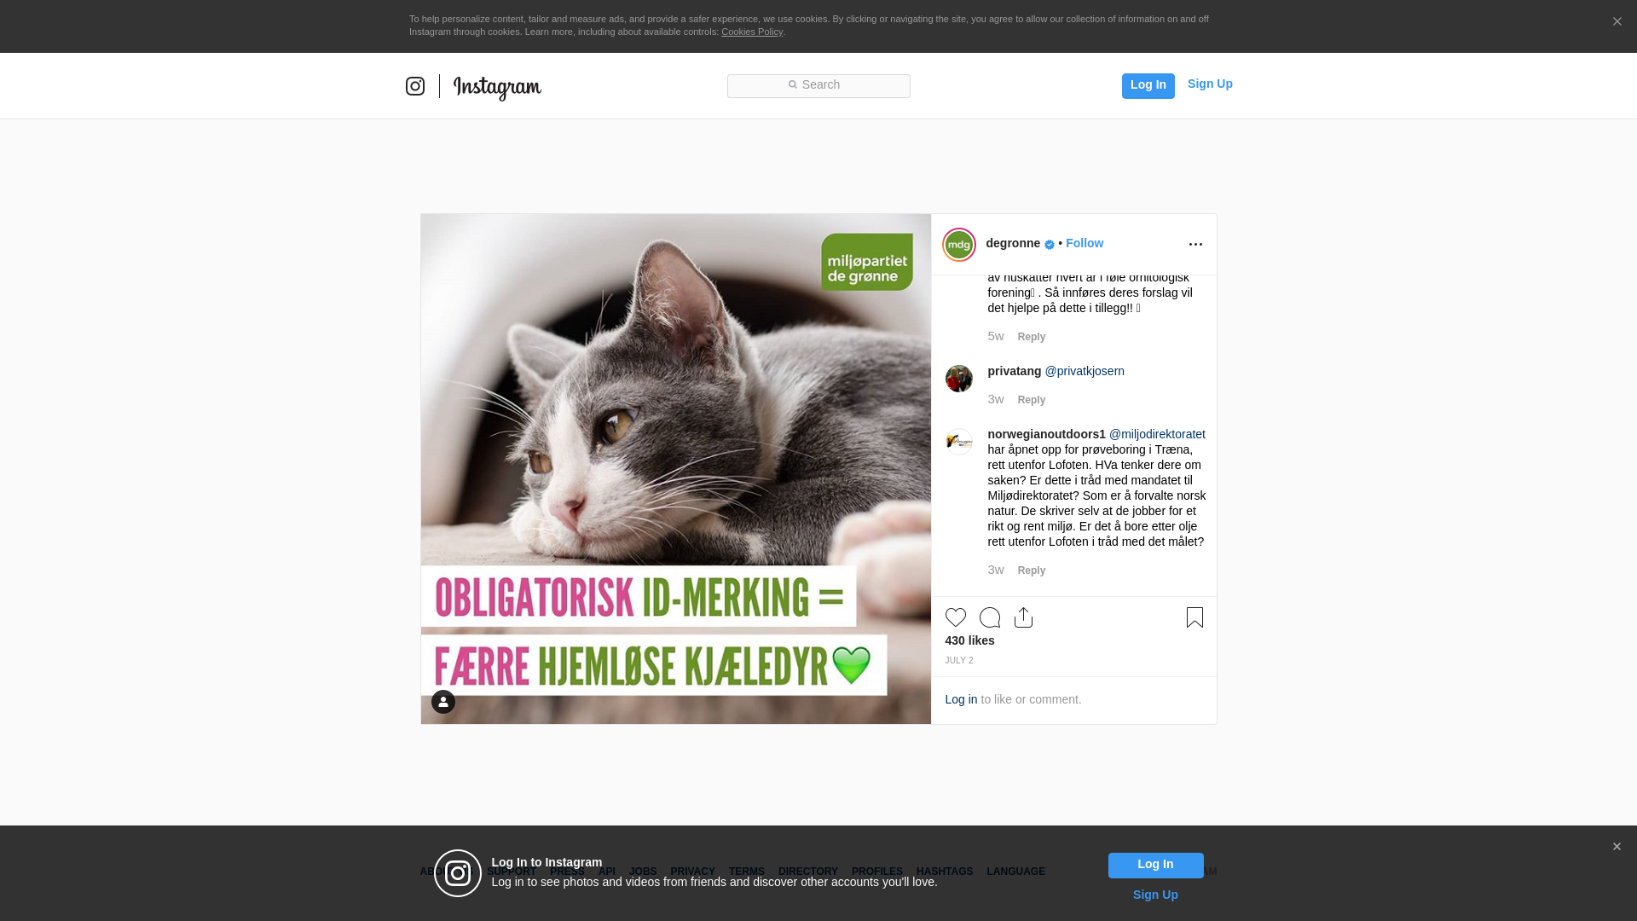The image size is (1637, 921).
Task: Open comment bubble icon
Action: 989,617
